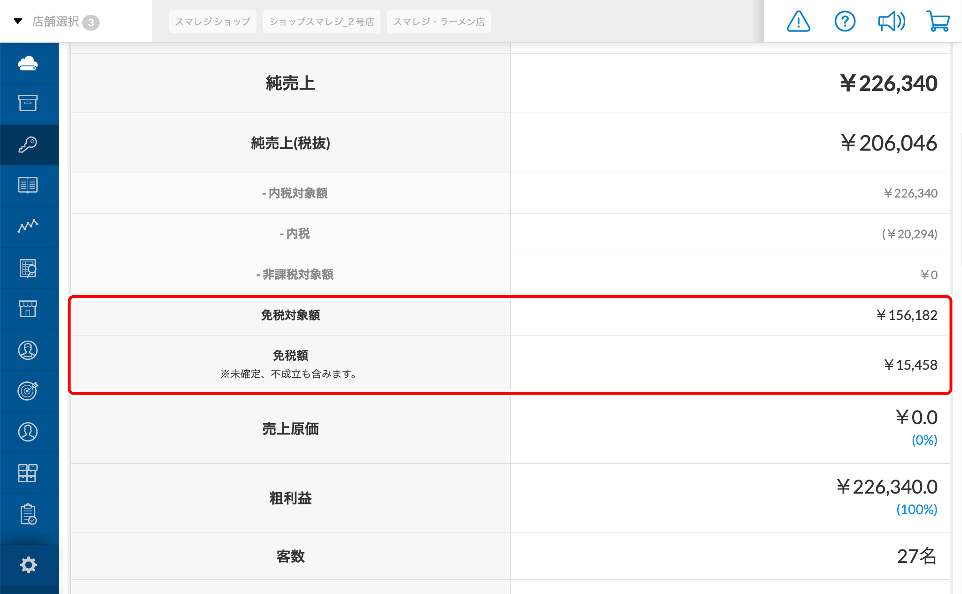
Task: Click the 非課税対象額 row label
Action: point(295,274)
